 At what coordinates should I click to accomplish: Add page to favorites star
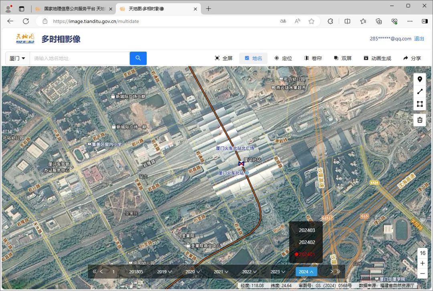point(312,21)
